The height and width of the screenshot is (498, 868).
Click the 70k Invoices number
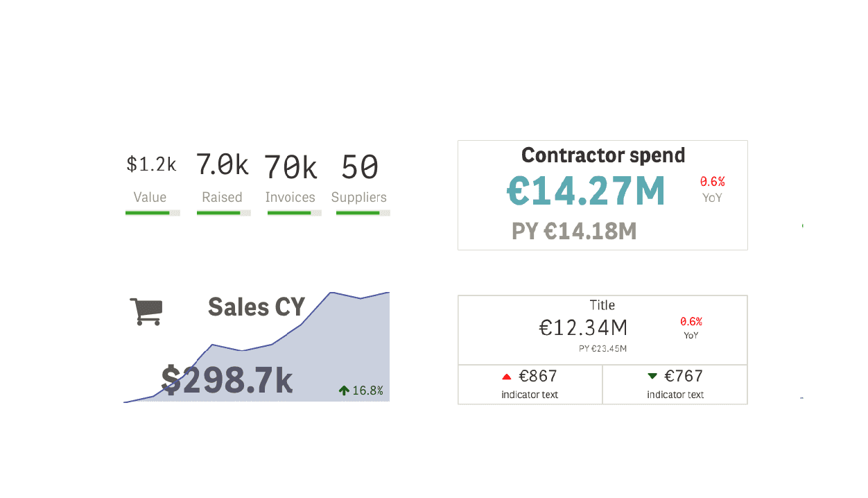coord(290,167)
